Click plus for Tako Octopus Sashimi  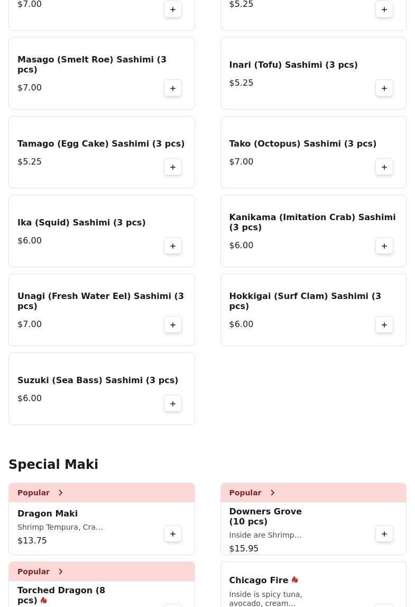click(384, 167)
